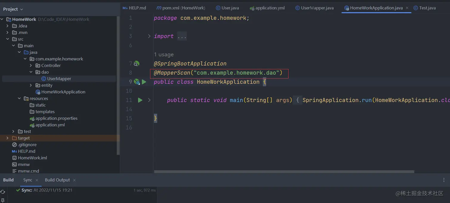Click the Build panel options kebab icon
Viewport: 450px width, 203px height.
tap(444, 180)
